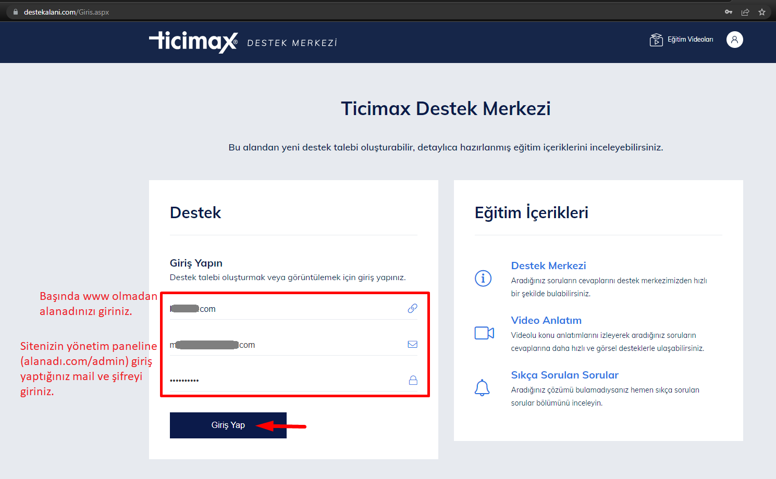
Task: Click the DESTEK MERKEZİ header text
Action: point(292,43)
